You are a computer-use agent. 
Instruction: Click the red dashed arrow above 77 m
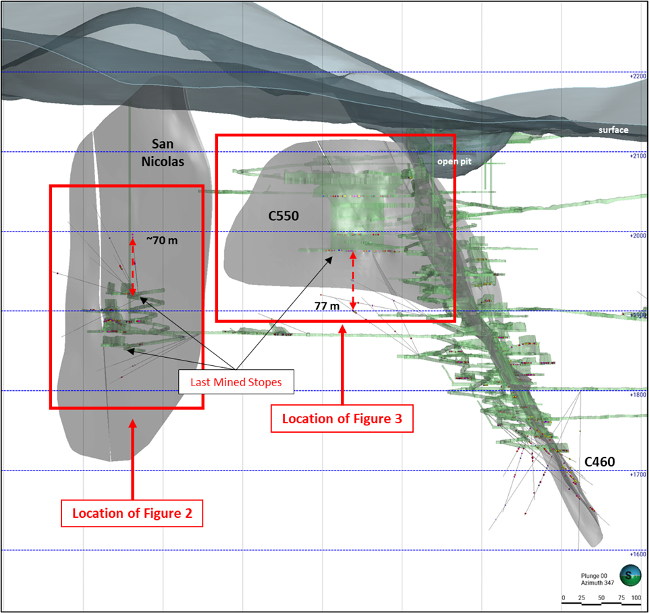[x=353, y=279]
